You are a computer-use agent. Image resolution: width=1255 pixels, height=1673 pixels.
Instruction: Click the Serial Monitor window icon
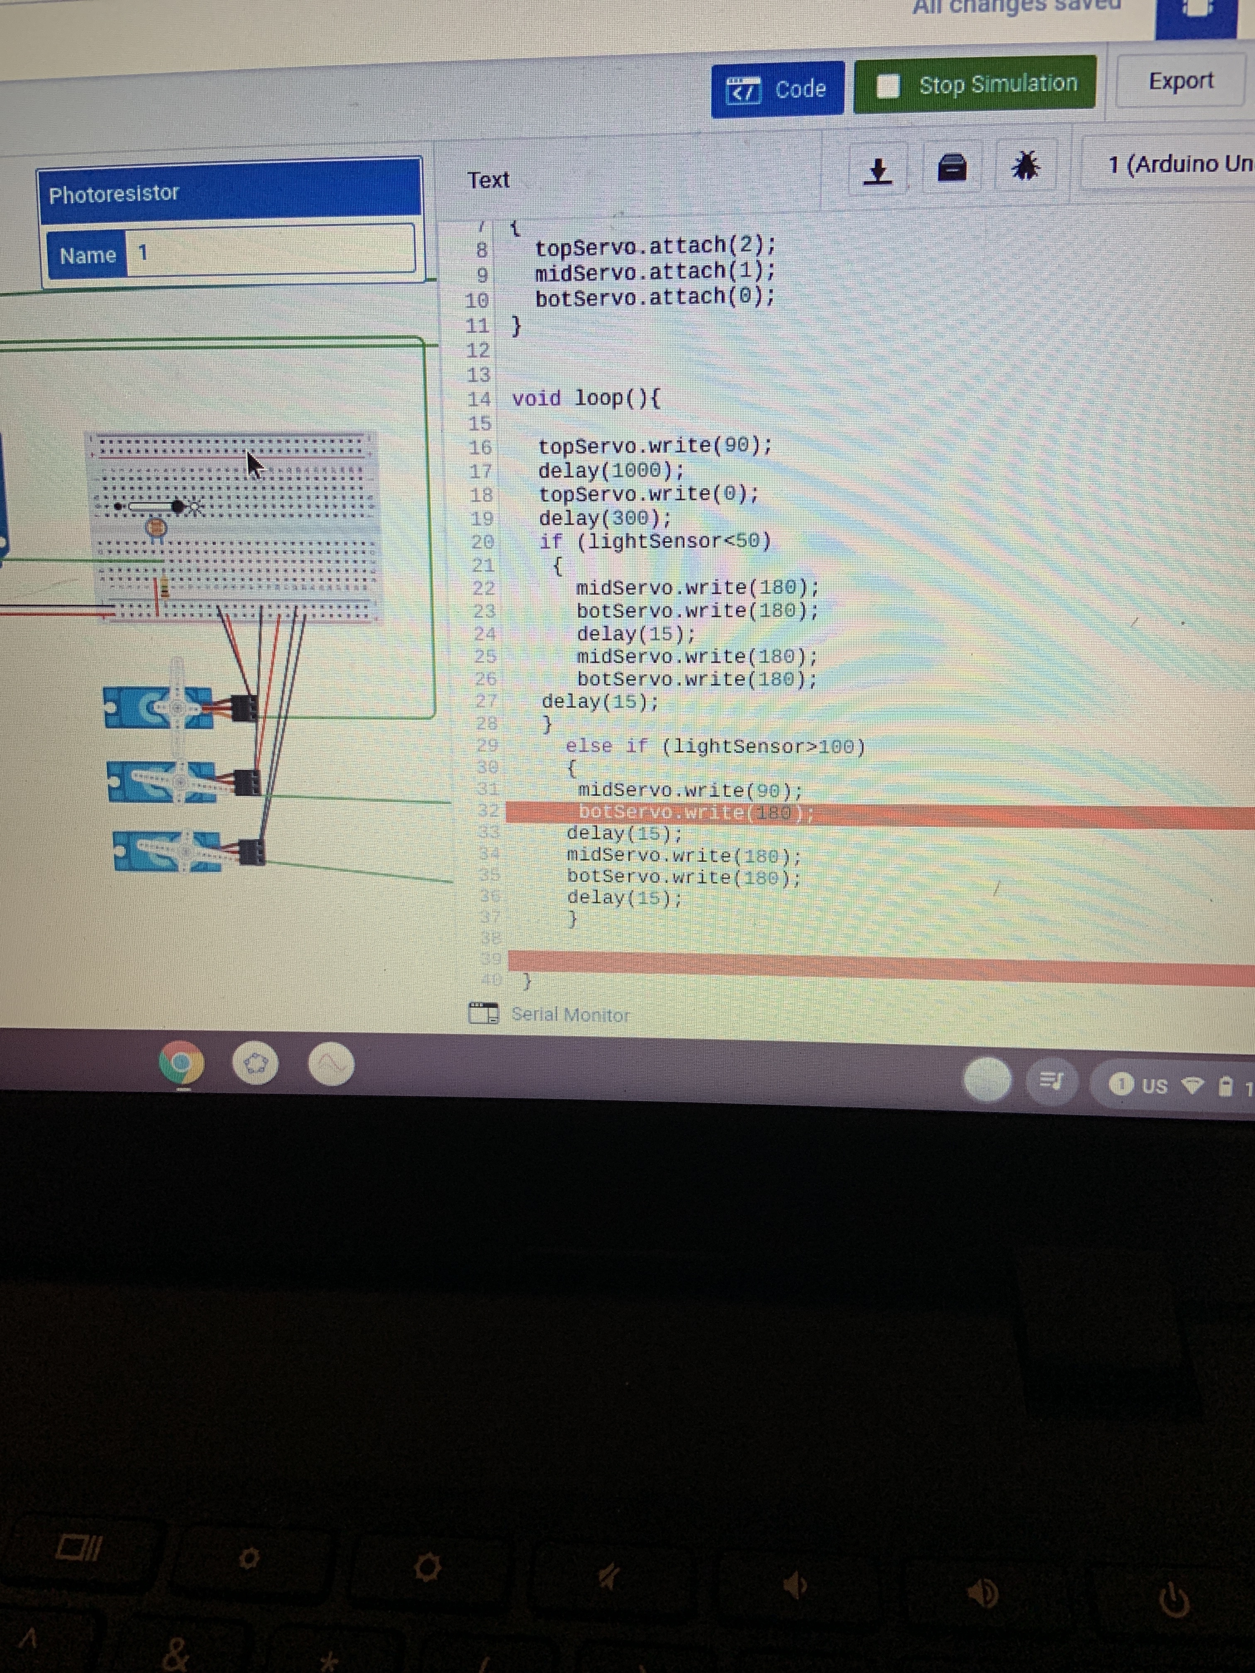point(483,1013)
